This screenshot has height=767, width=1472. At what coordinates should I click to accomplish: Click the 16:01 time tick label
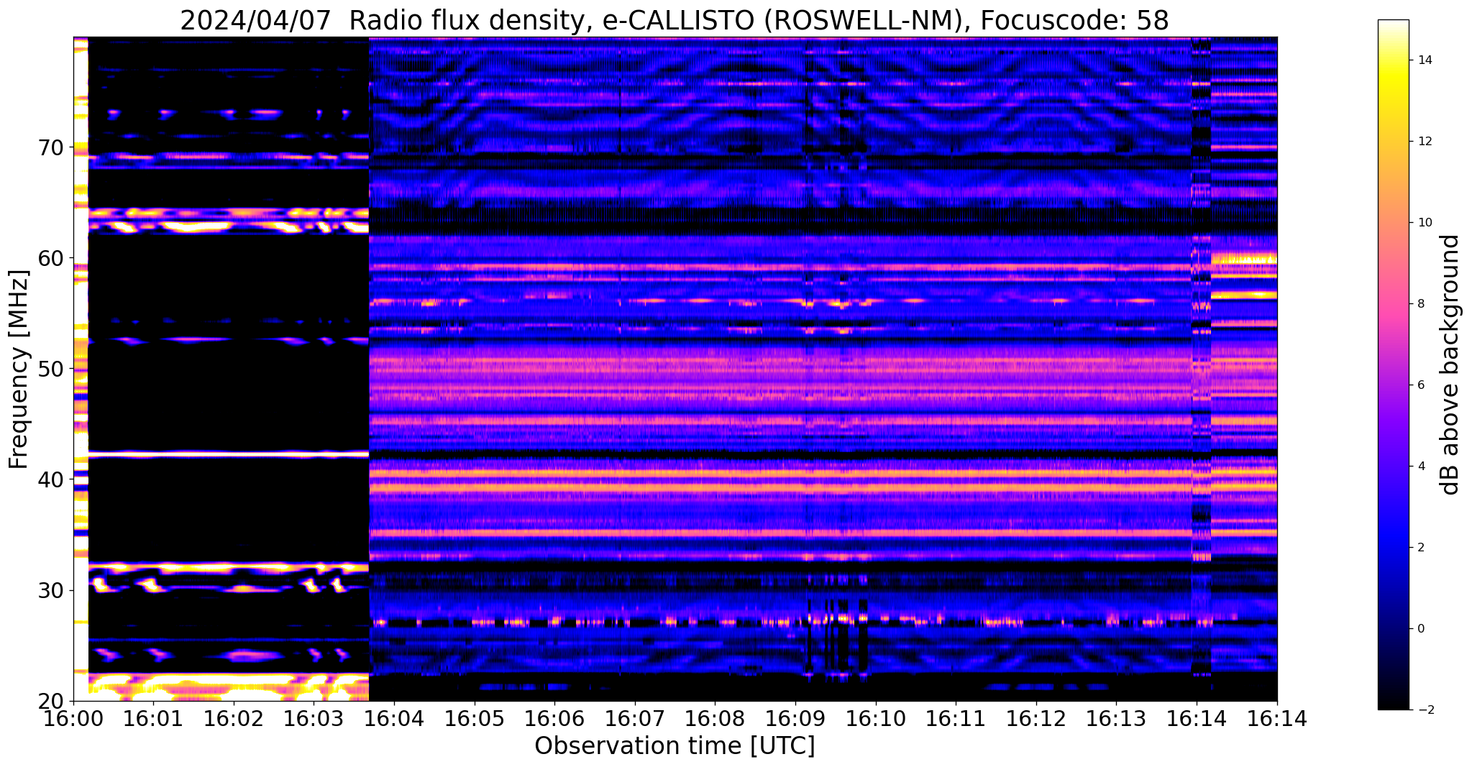(154, 719)
